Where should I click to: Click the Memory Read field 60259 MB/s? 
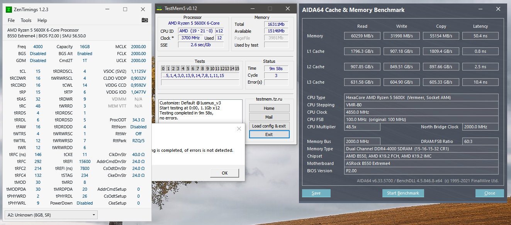pyautogui.click(x=362, y=36)
